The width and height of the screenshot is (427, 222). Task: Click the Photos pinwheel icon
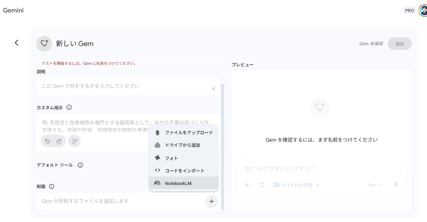pos(157,158)
